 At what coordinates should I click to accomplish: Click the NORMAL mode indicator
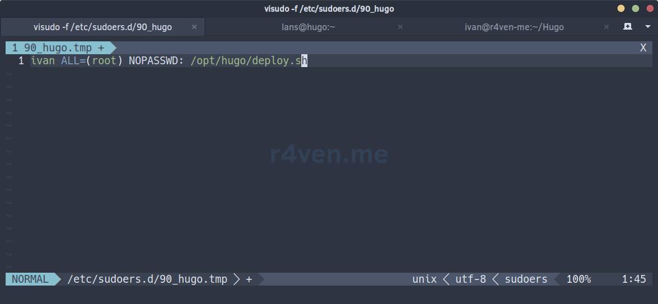click(x=30, y=279)
